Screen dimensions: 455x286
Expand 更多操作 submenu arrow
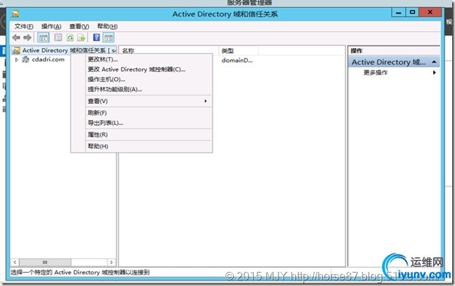pyautogui.click(x=435, y=73)
